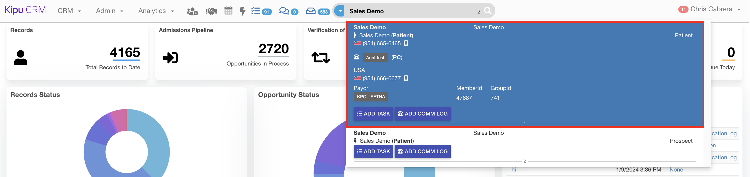
Task: Click the lightning bolt quick actions icon
Action: (x=242, y=11)
